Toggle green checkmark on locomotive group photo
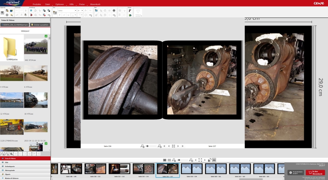The height and width of the screenshot is (180, 328). (x=46, y=36)
